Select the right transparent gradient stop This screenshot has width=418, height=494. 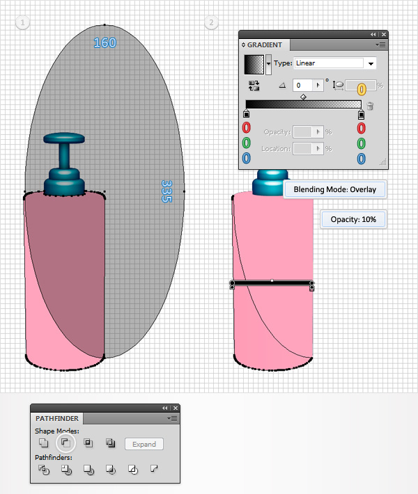pos(361,114)
